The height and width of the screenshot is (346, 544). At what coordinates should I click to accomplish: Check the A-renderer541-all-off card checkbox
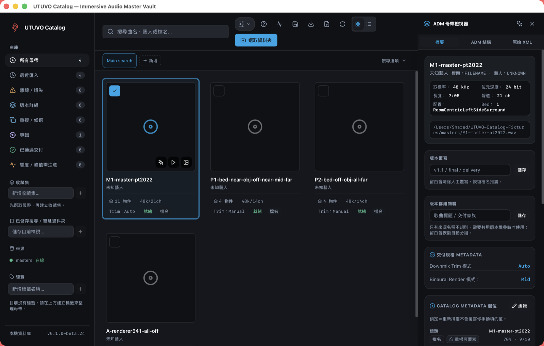[x=115, y=242]
